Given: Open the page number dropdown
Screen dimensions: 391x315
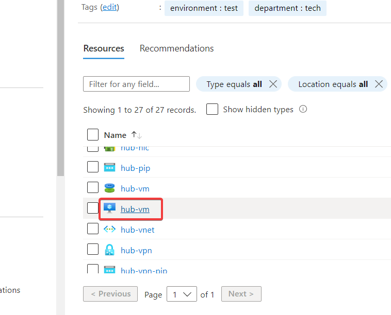Looking at the screenshot, I should tap(184, 294).
